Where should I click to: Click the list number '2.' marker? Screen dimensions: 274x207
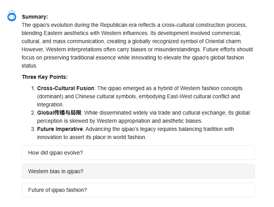[x=33, y=113]
